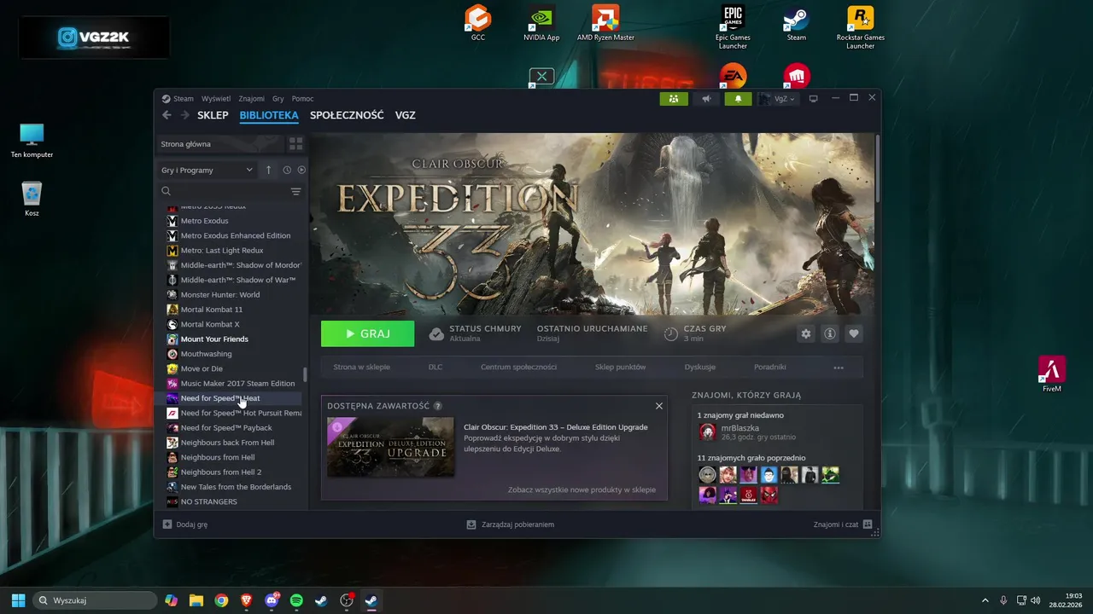Open the FiveM desktop icon
Image resolution: width=1093 pixels, height=614 pixels.
(1052, 374)
